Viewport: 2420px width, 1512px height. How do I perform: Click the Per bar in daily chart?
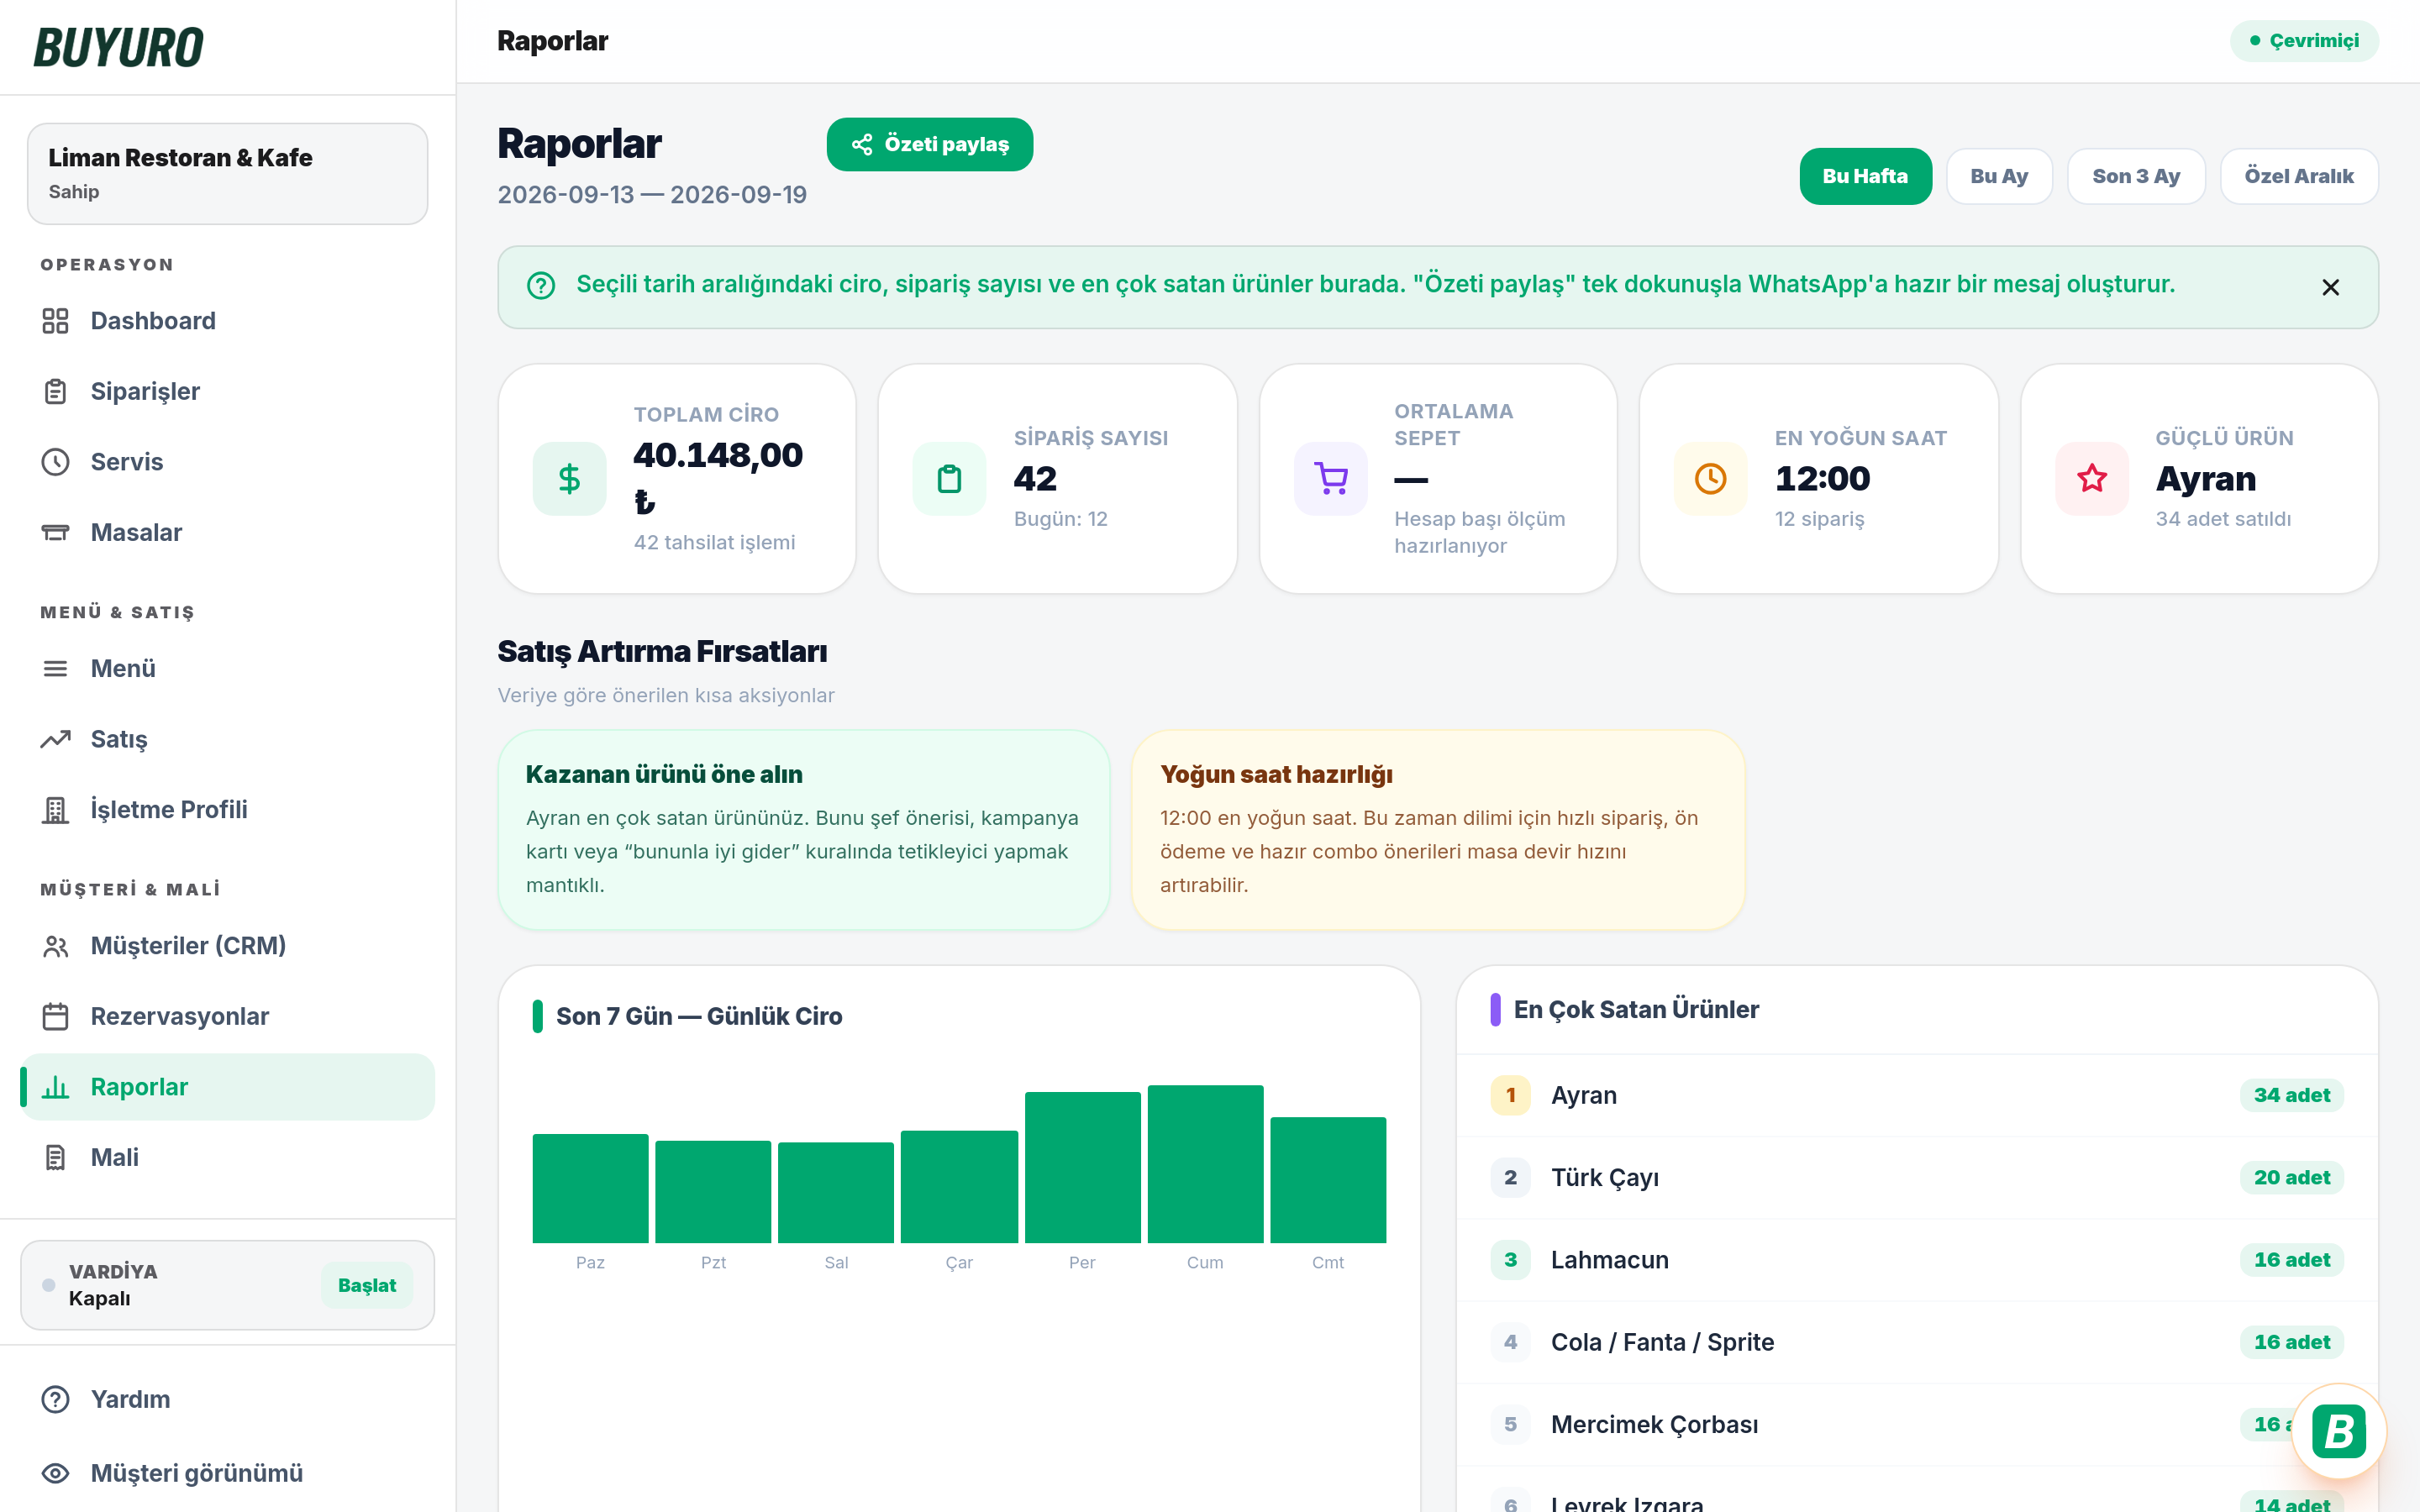click(x=1082, y=1167)
